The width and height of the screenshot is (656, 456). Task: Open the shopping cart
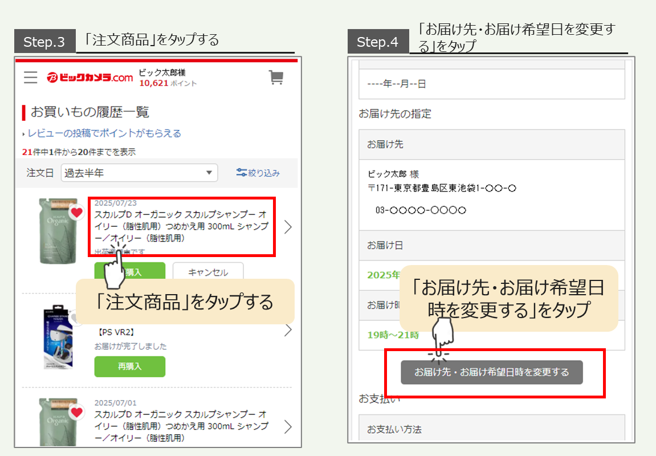(x=276, y=78)
